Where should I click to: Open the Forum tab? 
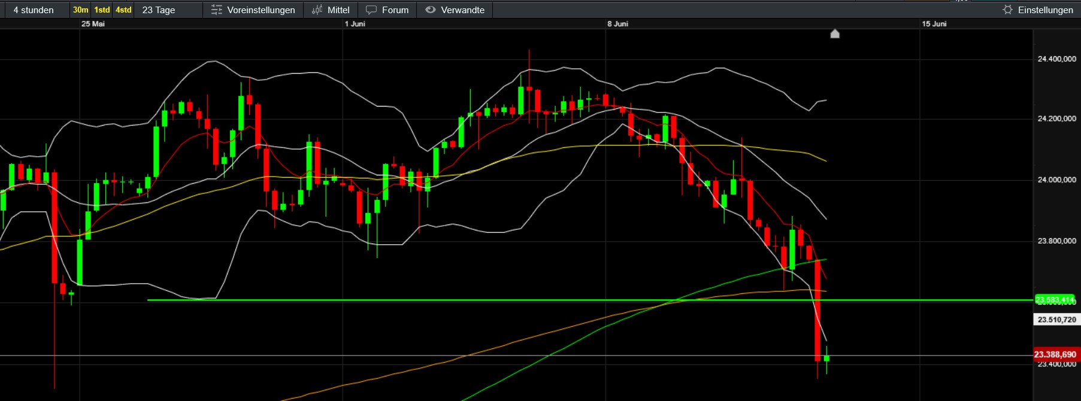(387, 10)
